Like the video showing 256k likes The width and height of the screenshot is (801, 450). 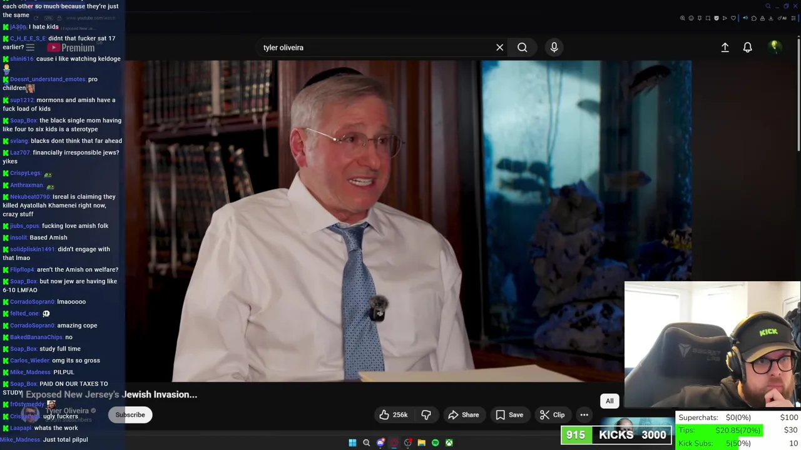[394, 415]
